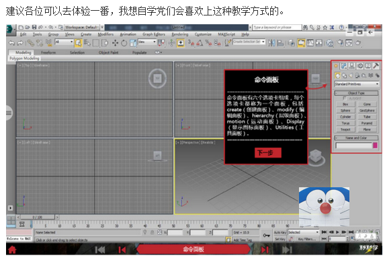Open the Graph Editors menu
Screen dimensions: 383x260
pyautogui.click(x=154, y=34)
